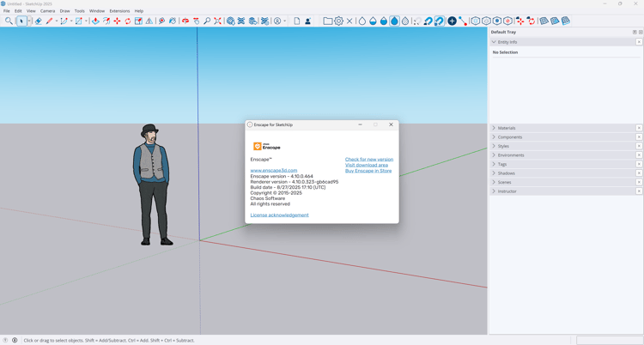This screenshot has height=345, width=644.
Task: Open the Draw menu
Action: 65,11
